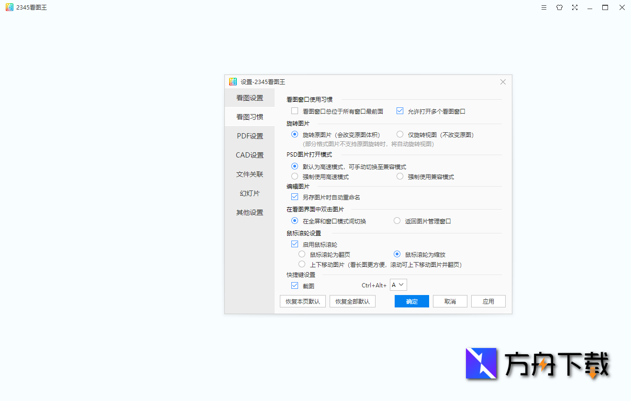Switch to the 文件关联 section
The width and height of the screenshot is (631, 401).
249,174
